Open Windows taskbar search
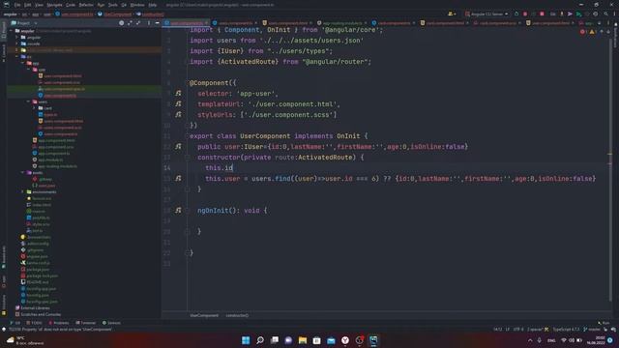This screenshot has width=619, height=348. pyautogui.click(x=260, y=340)
